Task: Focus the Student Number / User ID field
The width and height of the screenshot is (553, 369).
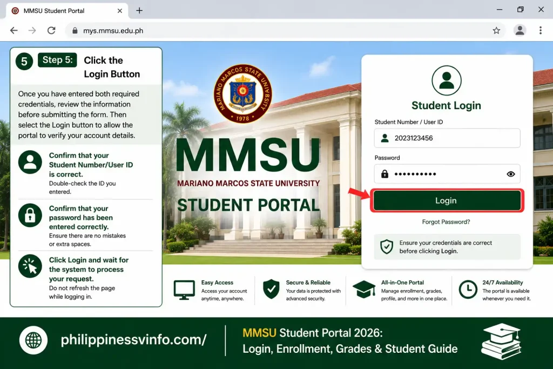Action: (447, 138)
